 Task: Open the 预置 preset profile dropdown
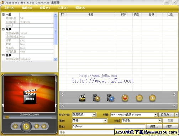[156, 115]
